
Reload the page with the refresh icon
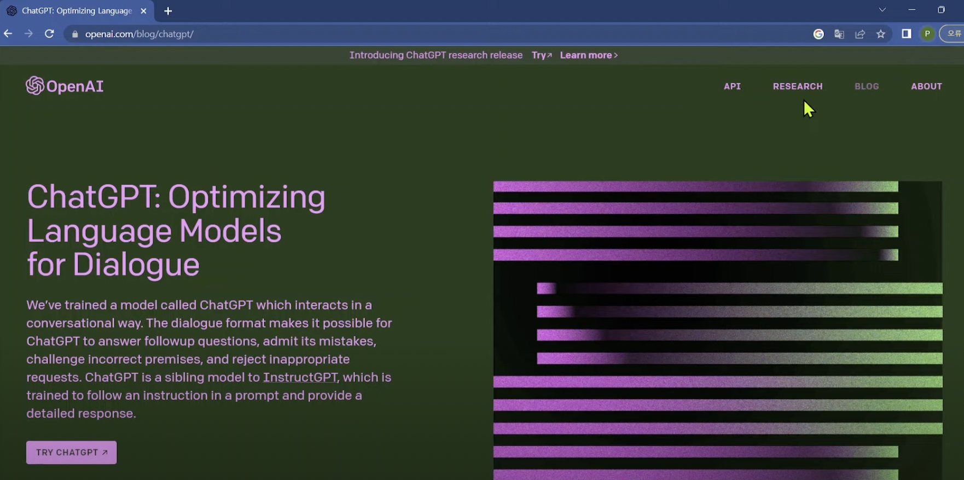click(49, 34)
